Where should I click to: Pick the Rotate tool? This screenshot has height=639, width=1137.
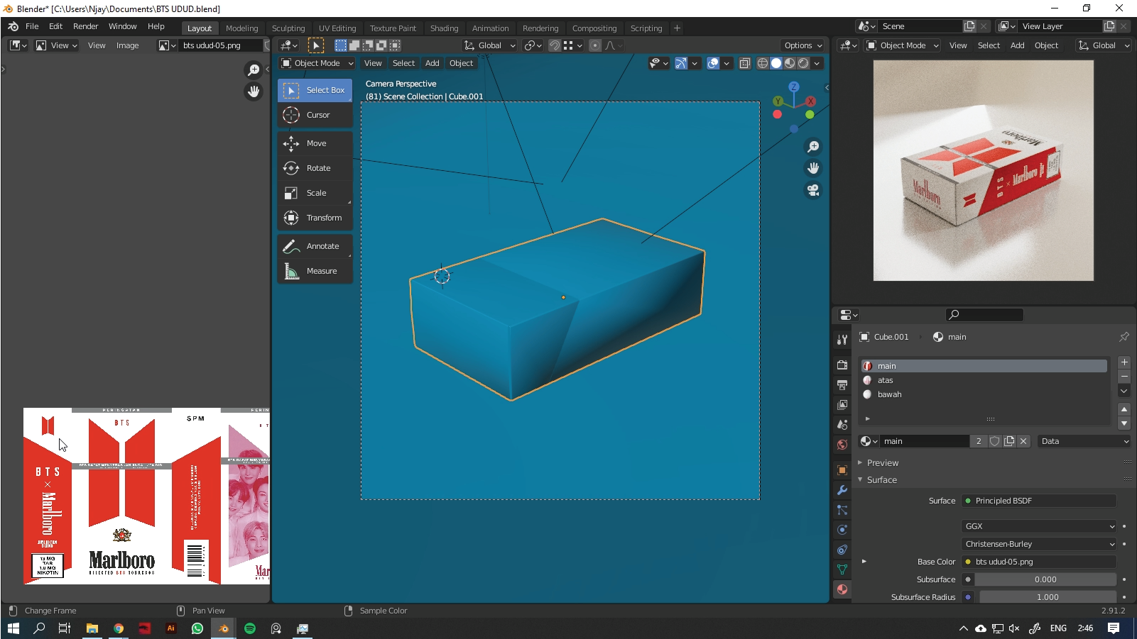coord(315,168)
